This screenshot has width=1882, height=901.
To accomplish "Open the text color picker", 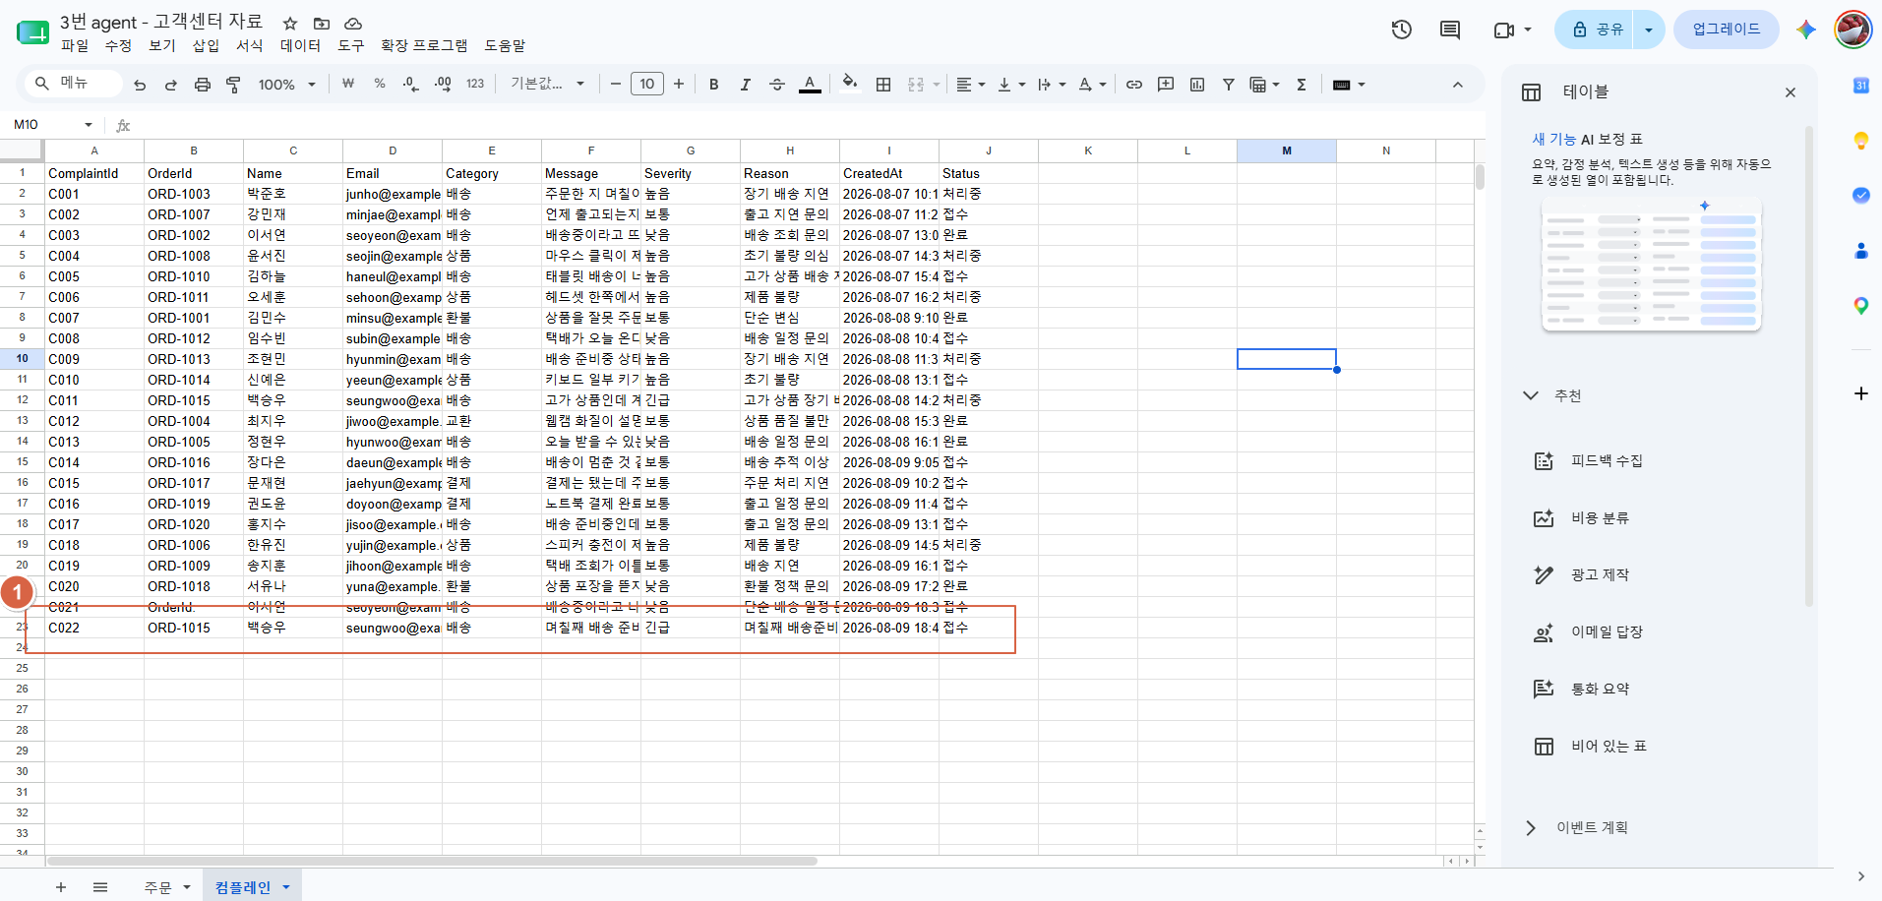I will (810, 85).
